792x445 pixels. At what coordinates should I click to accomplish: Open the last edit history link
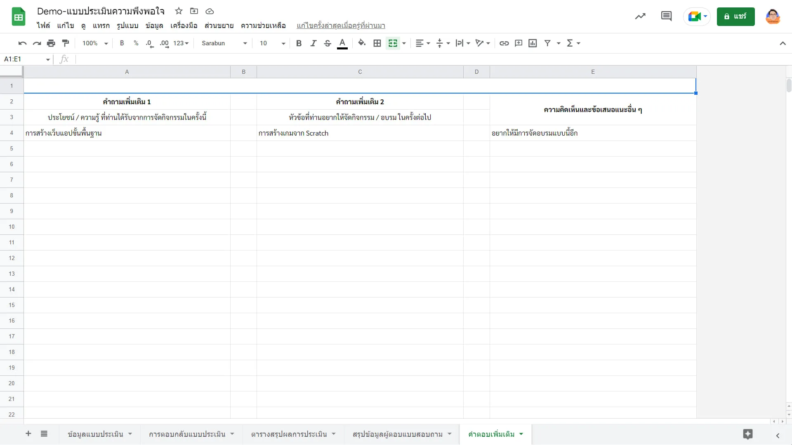tap(341, 26)
